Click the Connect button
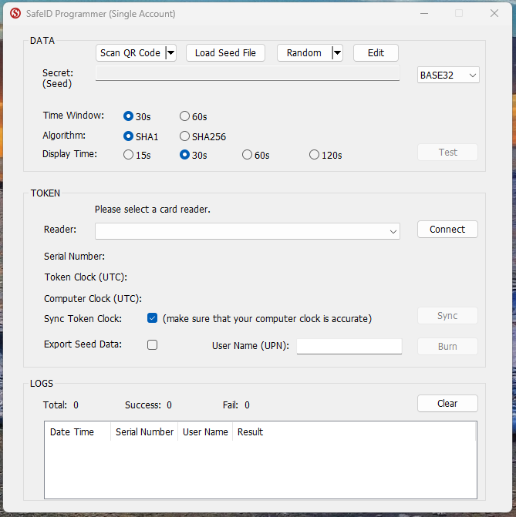Screen dimensions: 516x517 point(447,229)
